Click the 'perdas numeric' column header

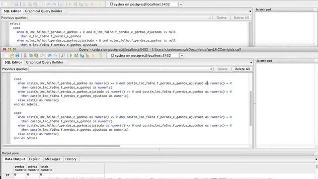20,168
